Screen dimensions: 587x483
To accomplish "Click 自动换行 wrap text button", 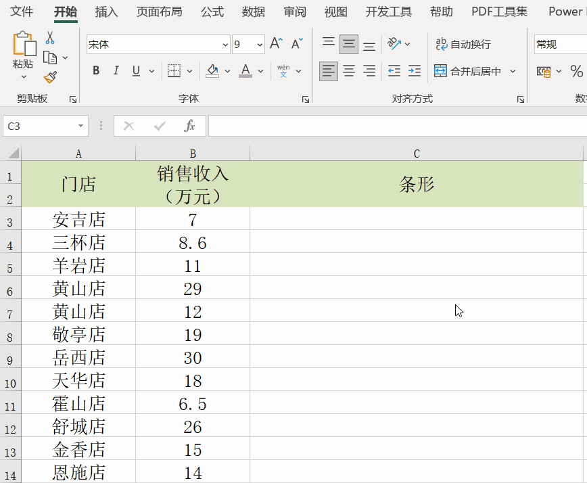I will pyautogui.click(x=463, y=44).
